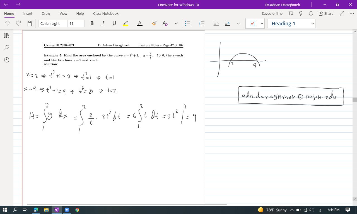The height and width of the screenshot is (214, 357).
Task: Toggle Underline formatting
Action: 114,23
